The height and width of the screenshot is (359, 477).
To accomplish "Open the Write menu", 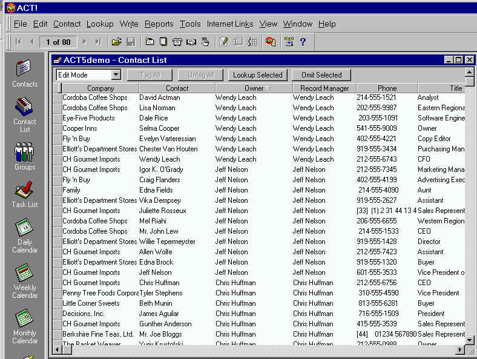I will [x=129, y=24].
